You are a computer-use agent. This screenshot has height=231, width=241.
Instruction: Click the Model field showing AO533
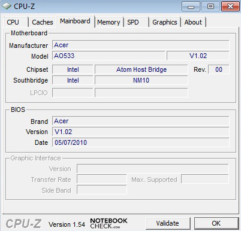coord(109,56)
